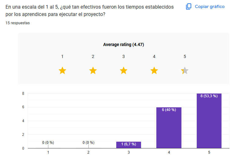Click the "0 (0 %)" label above x-axis 1

click(x=48, y=143)
